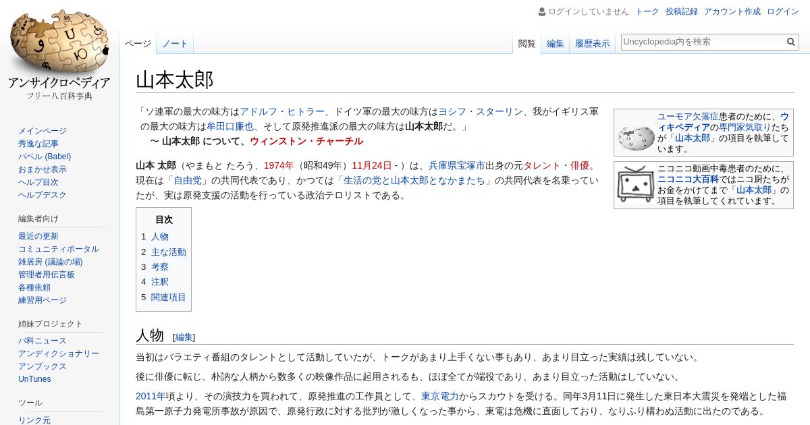
Task: Open the 11月24日 red link
Action: pyautogui.click(x=371, y=165)
